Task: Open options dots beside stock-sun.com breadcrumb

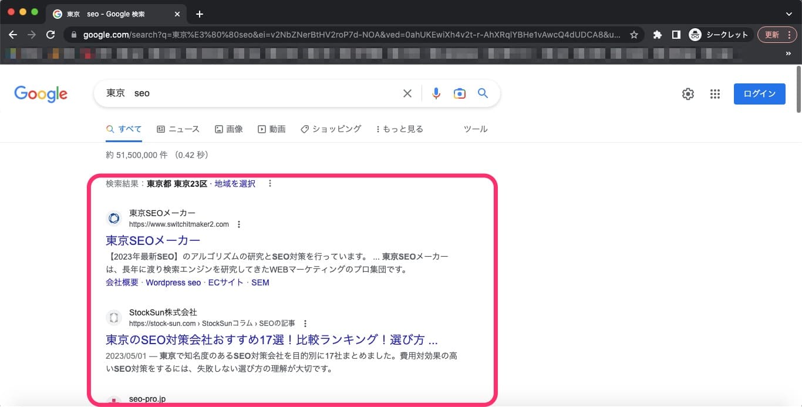Action: point(305,324)
